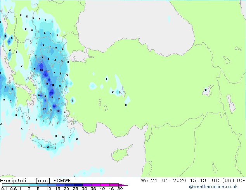Click the 0.5–1 mm legend color swatch
The height and width of the screenshot is (190, 246).
click(x=16, y=185)
